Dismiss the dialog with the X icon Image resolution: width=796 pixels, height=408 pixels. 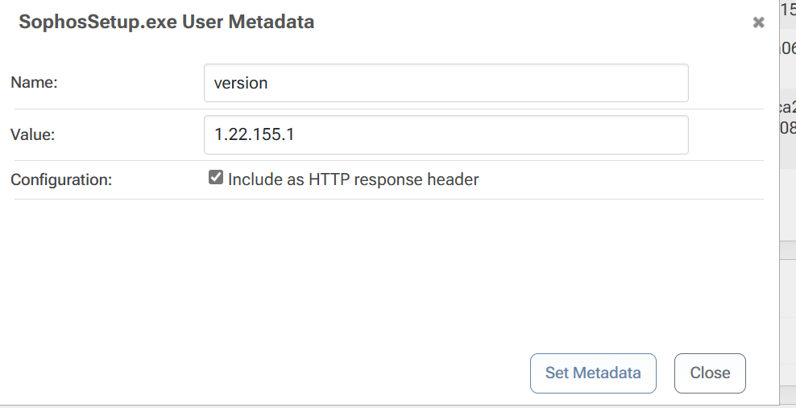pyautogui.click(x=758, y=23)
